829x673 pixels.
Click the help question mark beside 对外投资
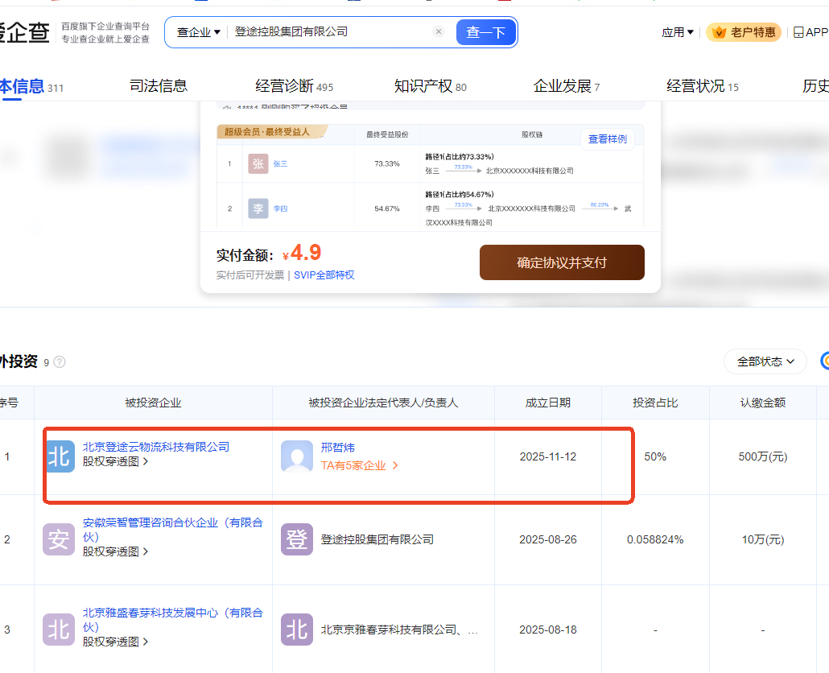tap(60, 362)
